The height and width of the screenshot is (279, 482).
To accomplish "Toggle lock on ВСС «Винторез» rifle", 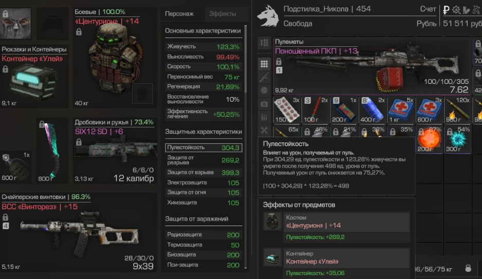I will pyautogui.click(x=5, y=217).
